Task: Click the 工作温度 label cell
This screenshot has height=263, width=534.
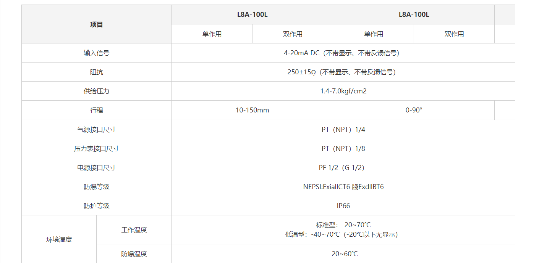Action: [134, 230]
